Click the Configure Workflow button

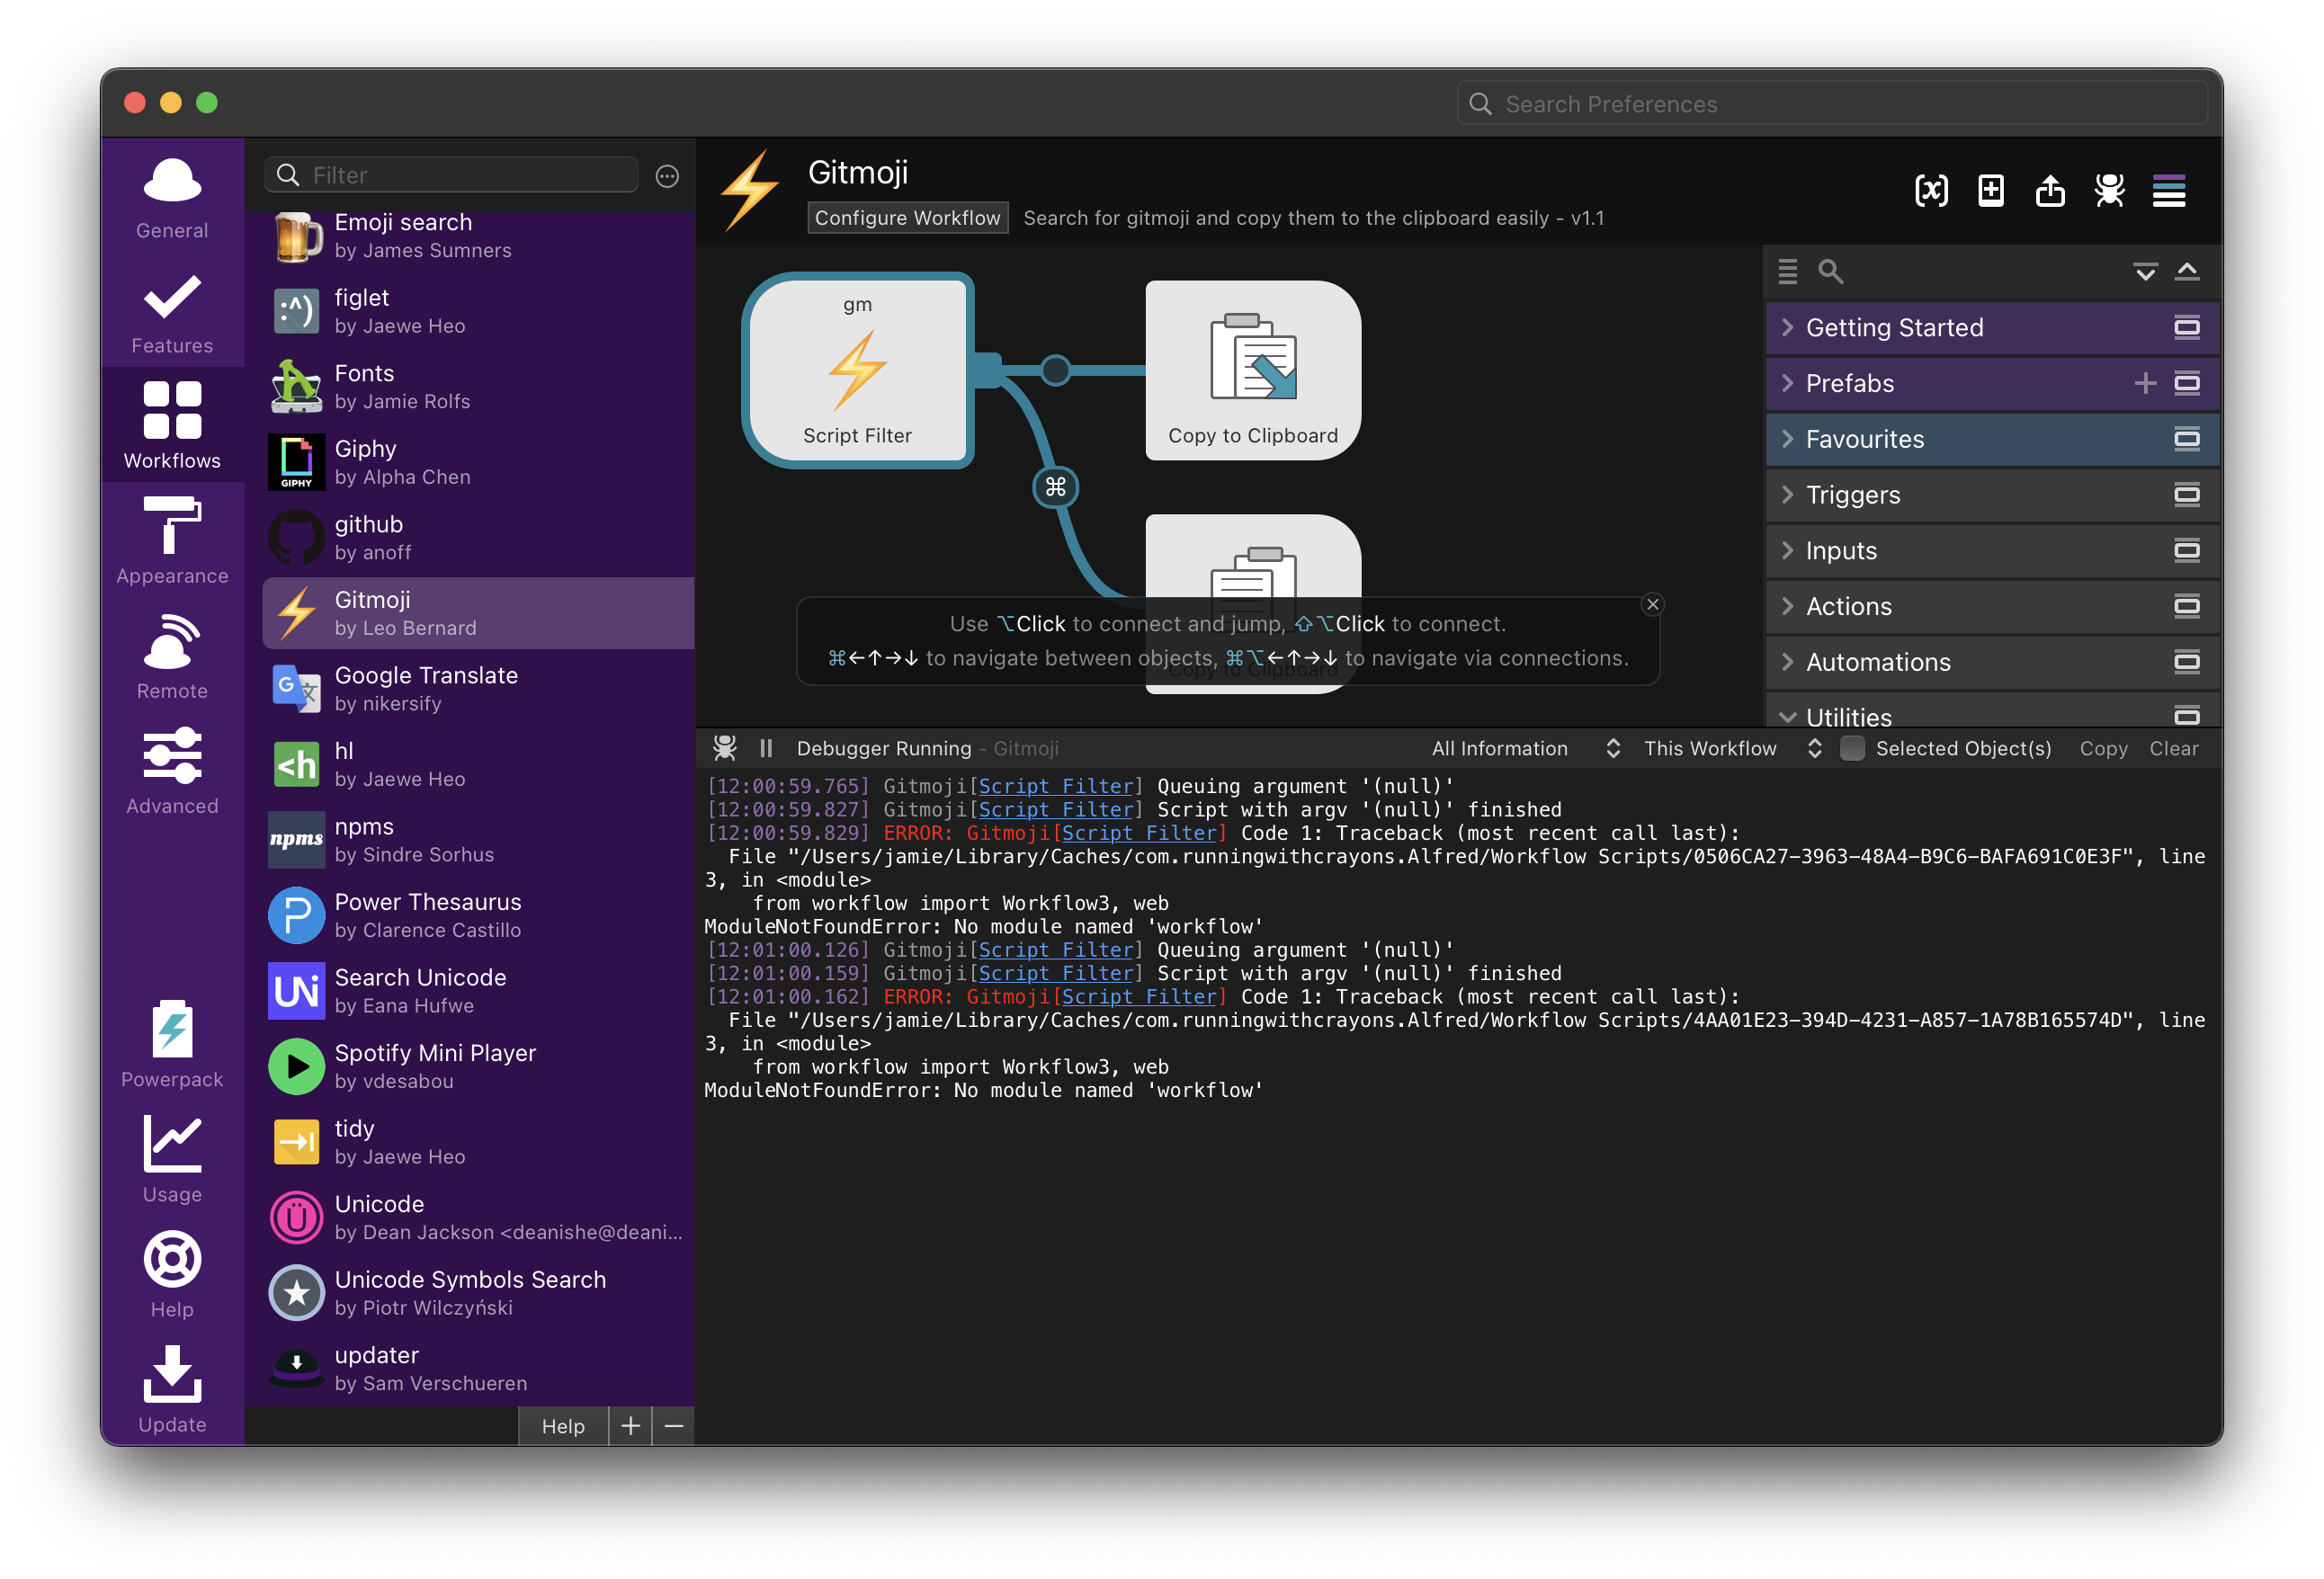coord(907,218)
